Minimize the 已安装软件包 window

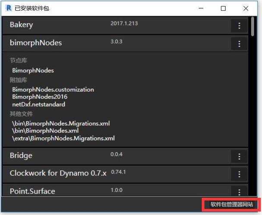coord(201,8)
